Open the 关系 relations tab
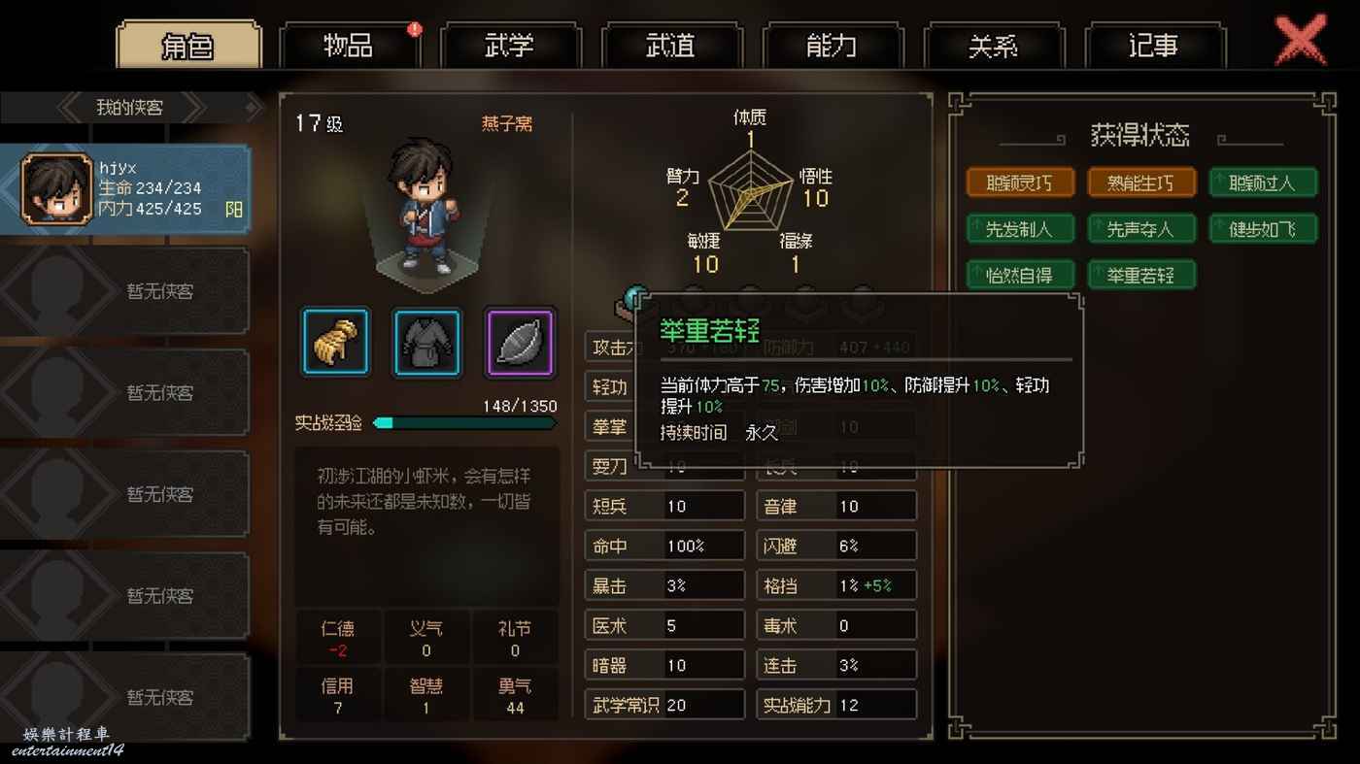The height and width of the screenshot is (764, 1360). click(x=994, y=46)
